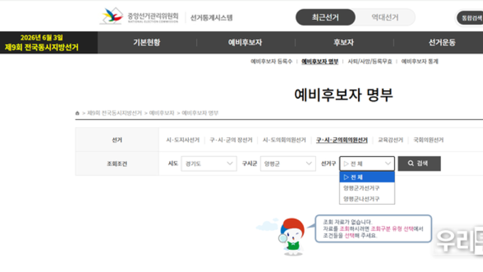Viewport: 483px width, 272px height.
Task: Go to 예비후보자 통계 submenu
Action: 420,61
